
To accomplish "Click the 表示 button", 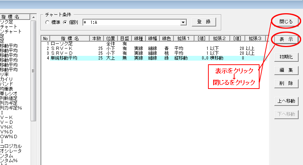I will point(286,39).
